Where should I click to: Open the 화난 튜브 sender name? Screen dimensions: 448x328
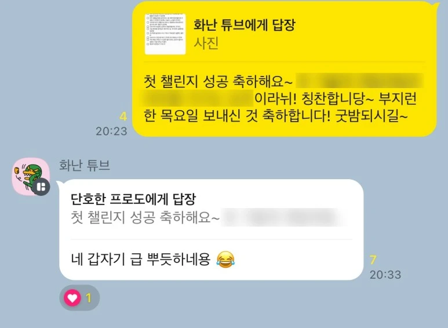[x=84, y=165]
